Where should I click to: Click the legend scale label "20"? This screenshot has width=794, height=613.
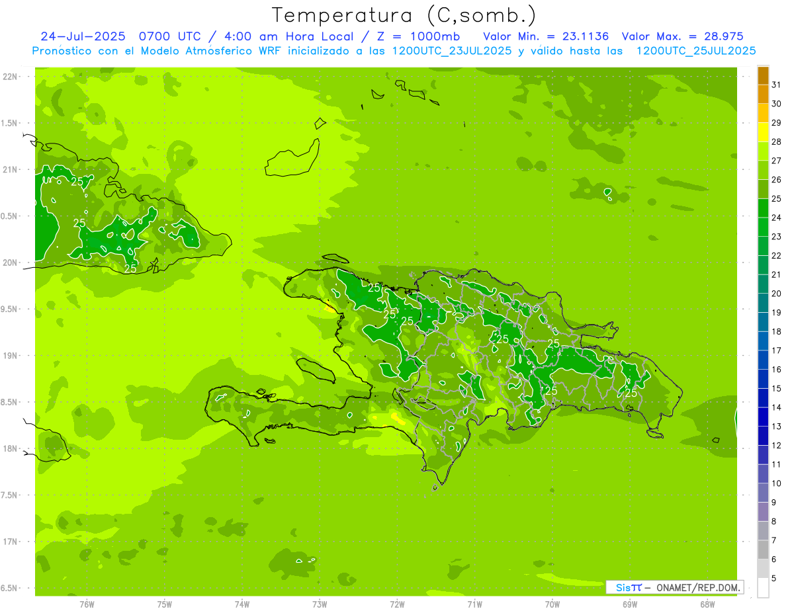(777, 294)
